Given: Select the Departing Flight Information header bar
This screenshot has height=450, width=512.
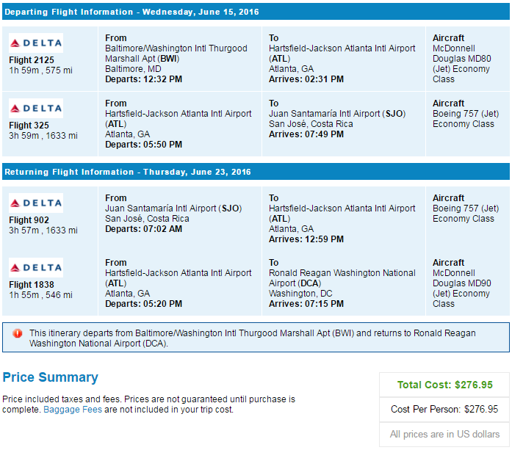Looking at the screenshot, I should coord(256,12).
